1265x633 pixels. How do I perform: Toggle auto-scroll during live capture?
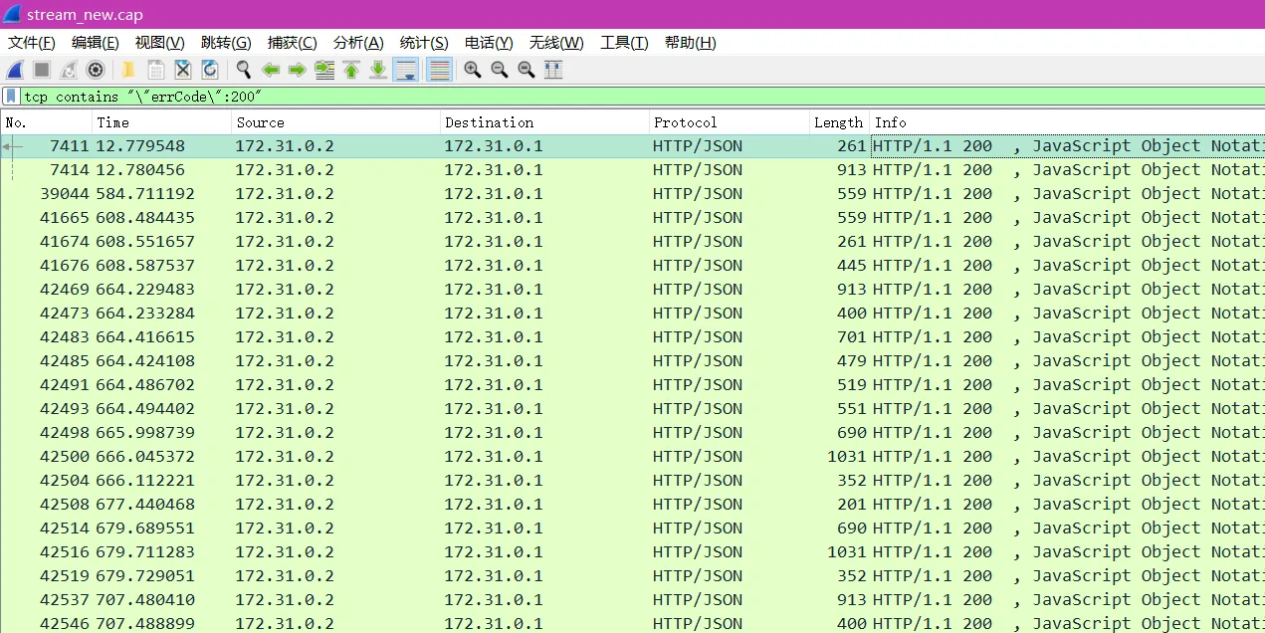click(405, 70)
